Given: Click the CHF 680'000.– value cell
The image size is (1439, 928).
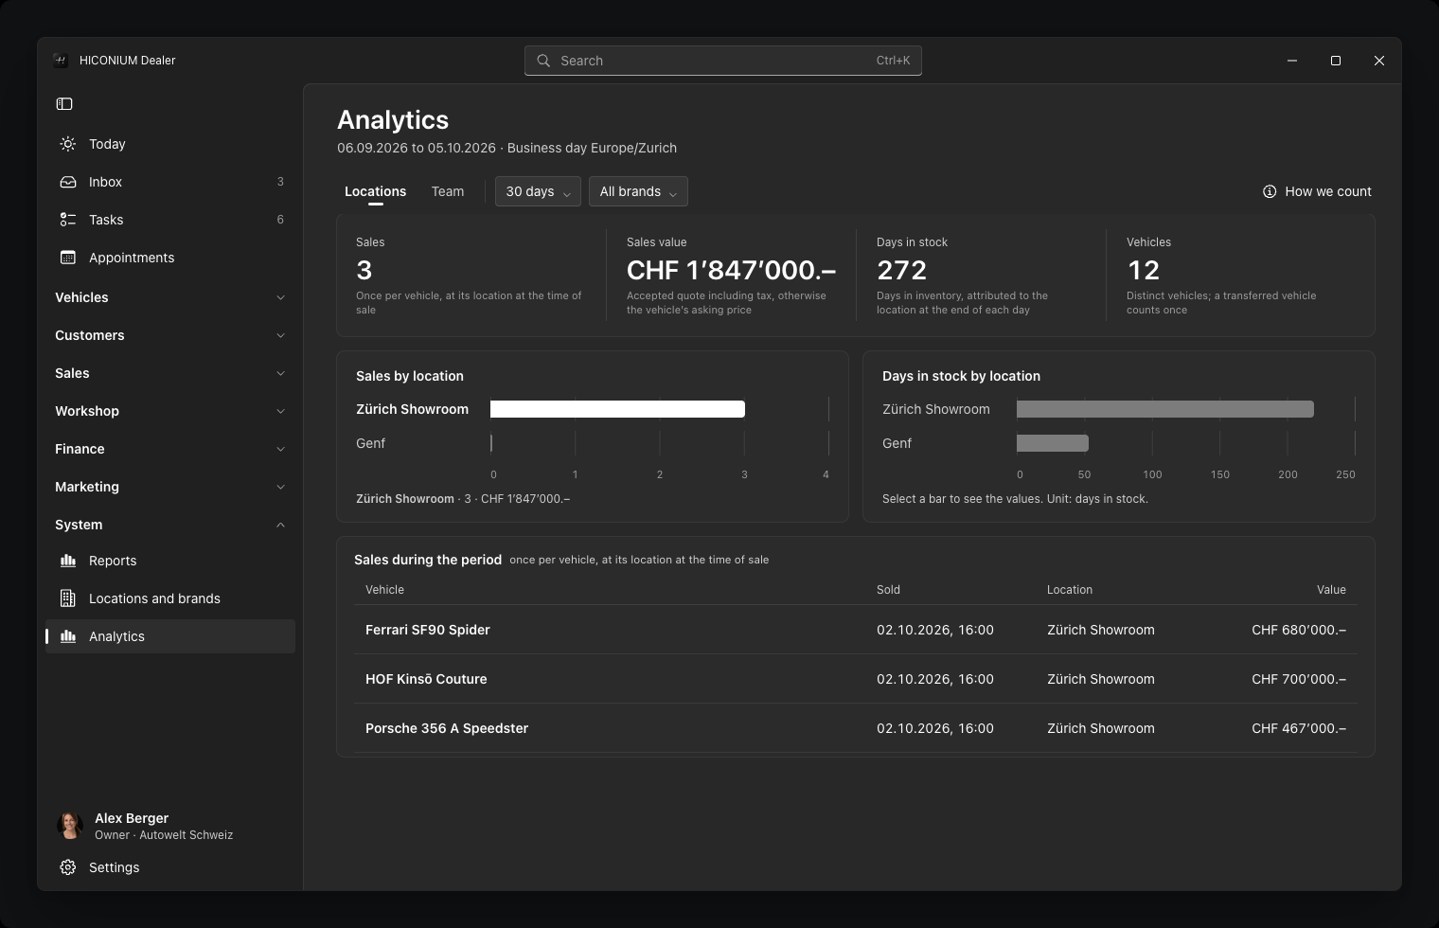Looking at the screenshot, I should click(x=1299, y=630).
